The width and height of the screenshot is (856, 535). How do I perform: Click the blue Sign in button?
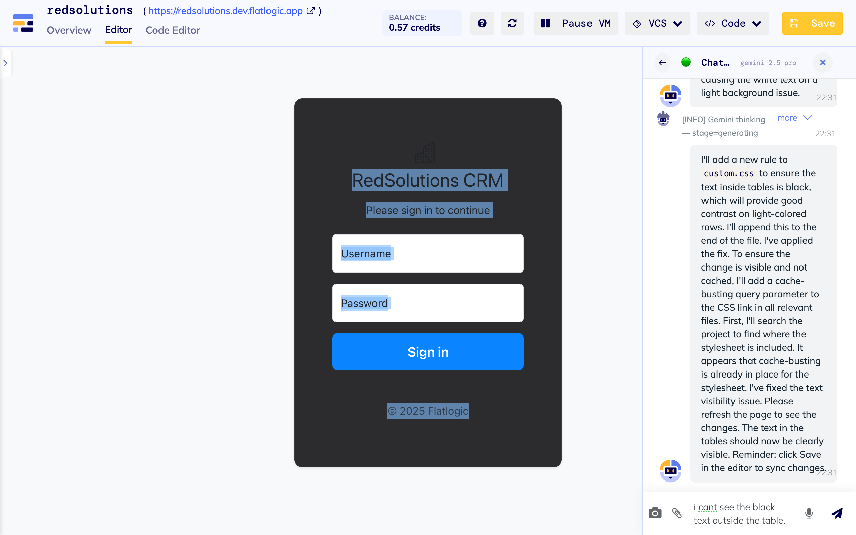pos(428,352)
